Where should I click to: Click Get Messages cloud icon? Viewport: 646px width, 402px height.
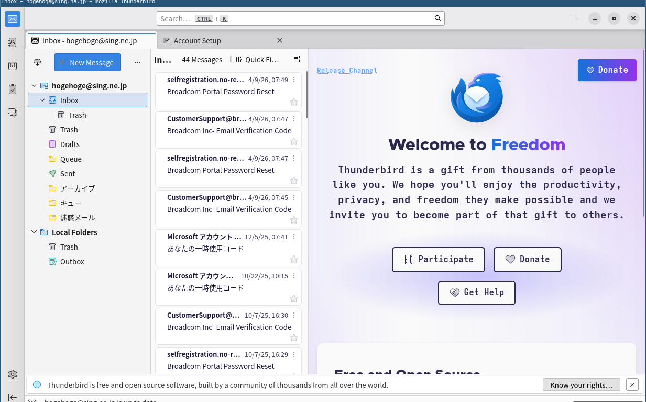pos(37,62)
